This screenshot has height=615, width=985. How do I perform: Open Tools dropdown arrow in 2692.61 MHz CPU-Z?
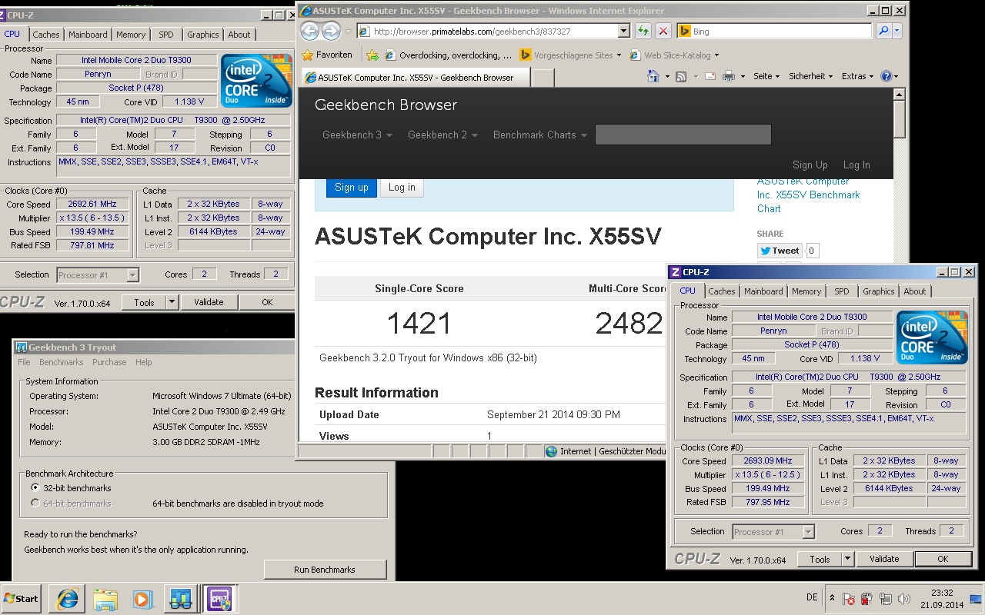[172, 302]
